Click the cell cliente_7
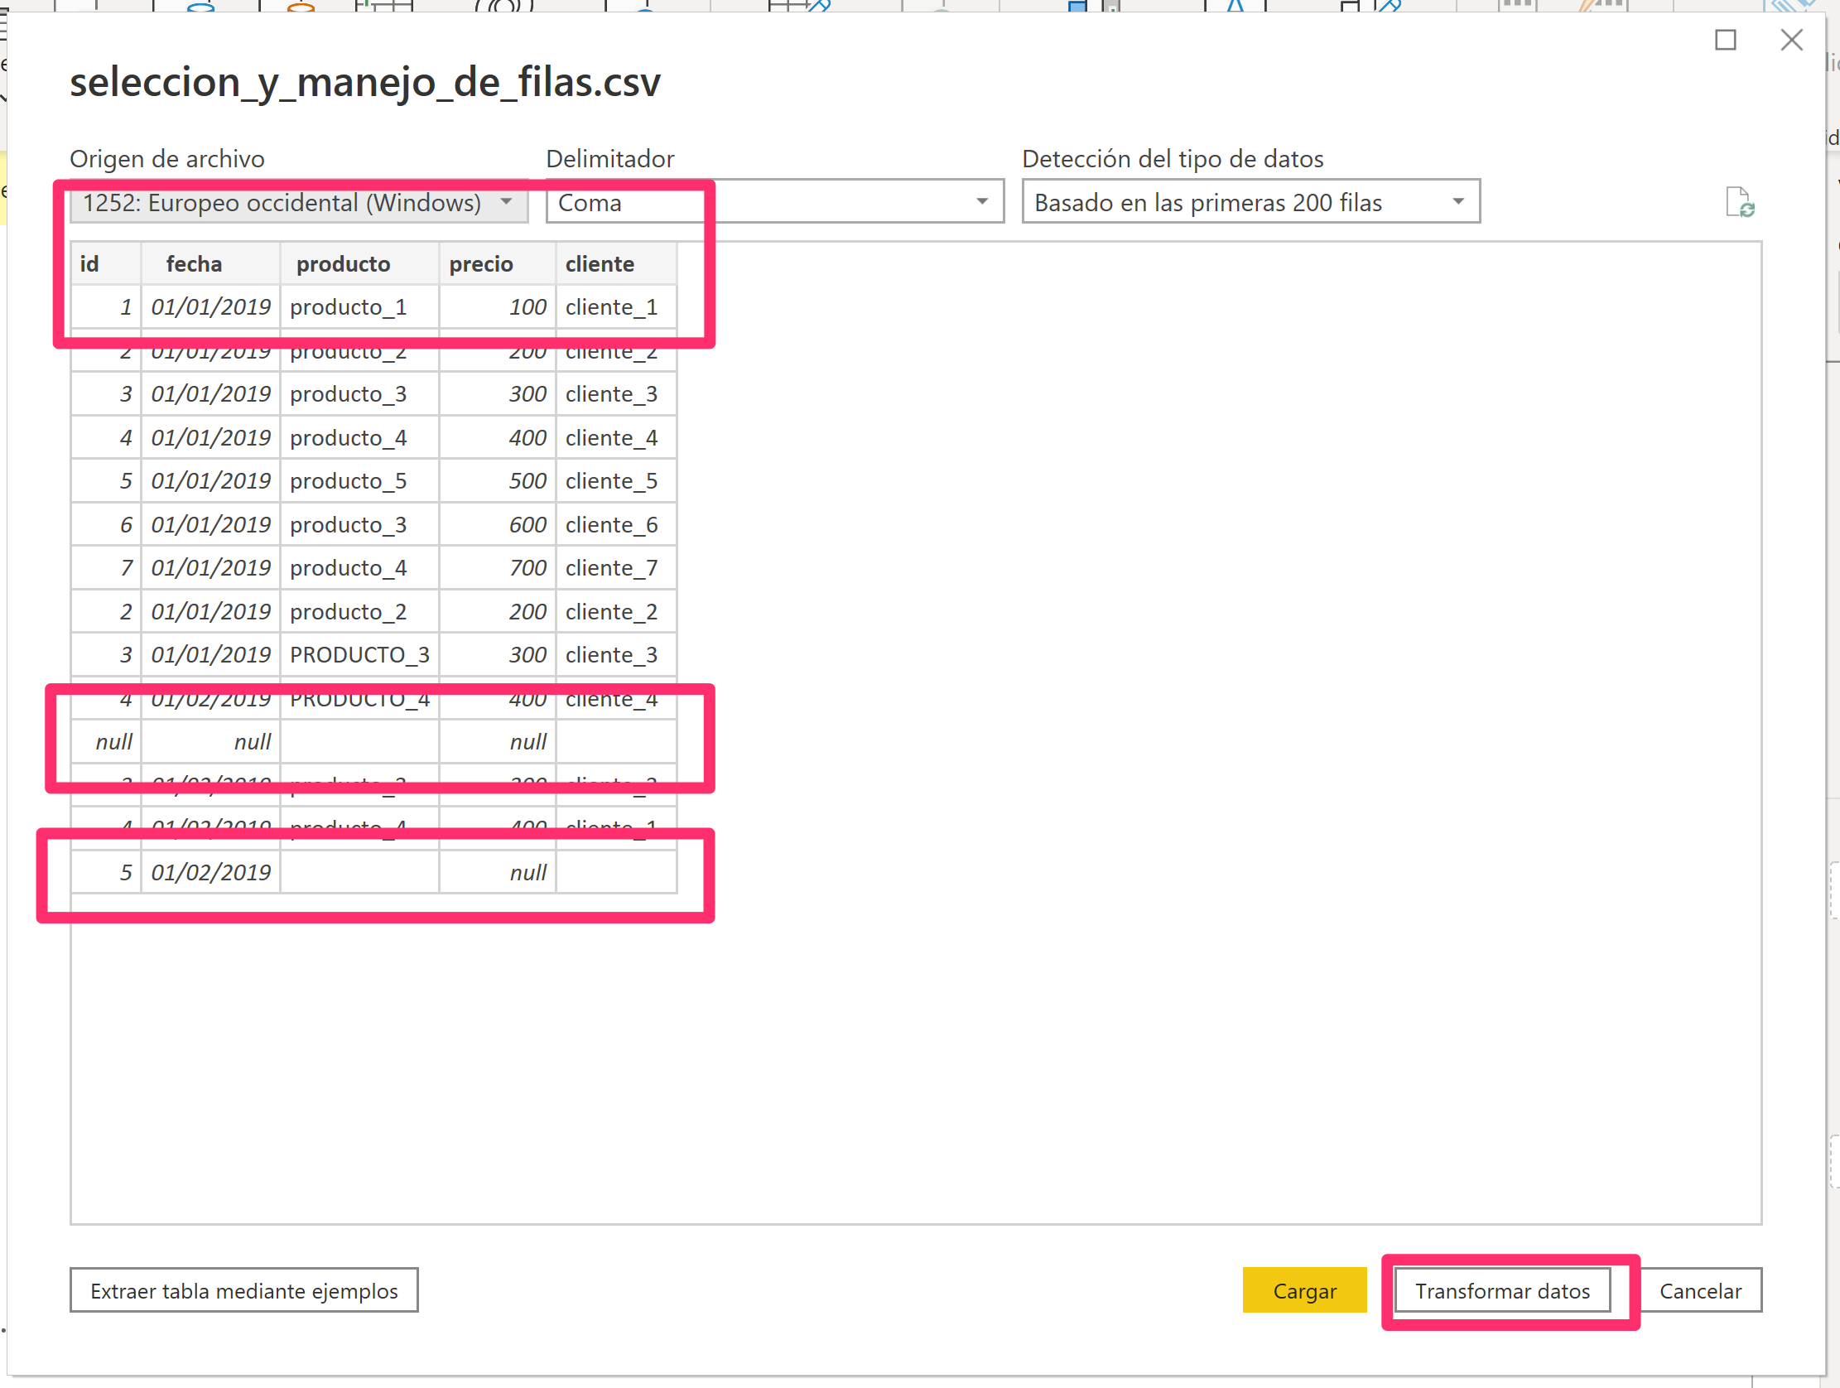 (x=615, y=567)
